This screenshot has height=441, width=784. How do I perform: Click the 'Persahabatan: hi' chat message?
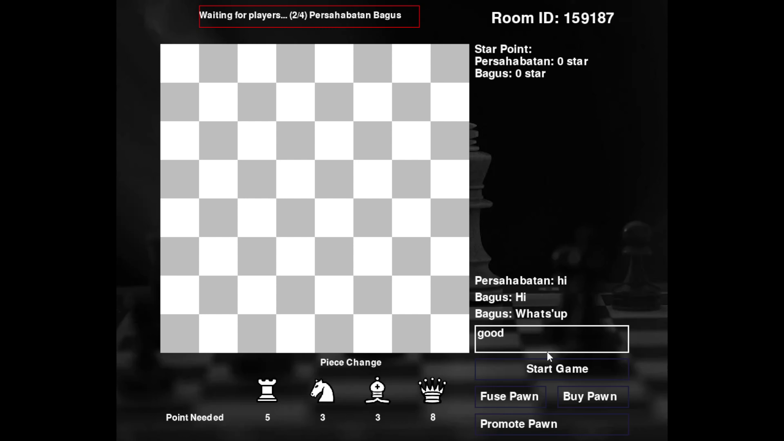pyautogui.click(x=521, y=281)
